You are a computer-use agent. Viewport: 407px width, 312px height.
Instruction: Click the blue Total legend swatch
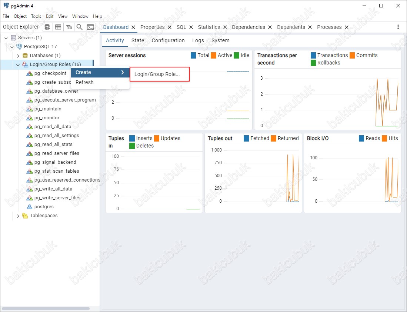click(x=193, y=55)
